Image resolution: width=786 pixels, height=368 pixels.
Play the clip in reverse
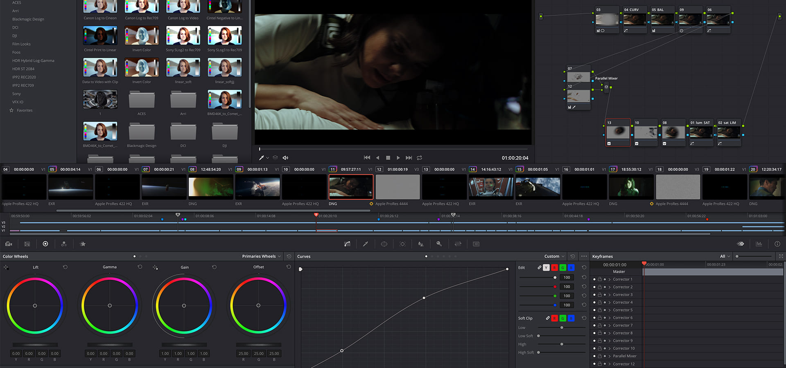pyautogui.click(x=377, y=158)
